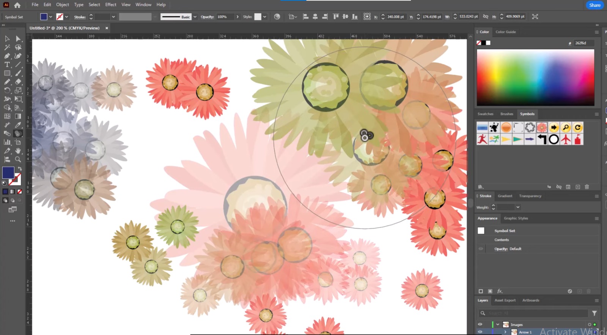Select the Eraser tool
Viewport: 607px width, 335px height.
(x=18, y=82)
